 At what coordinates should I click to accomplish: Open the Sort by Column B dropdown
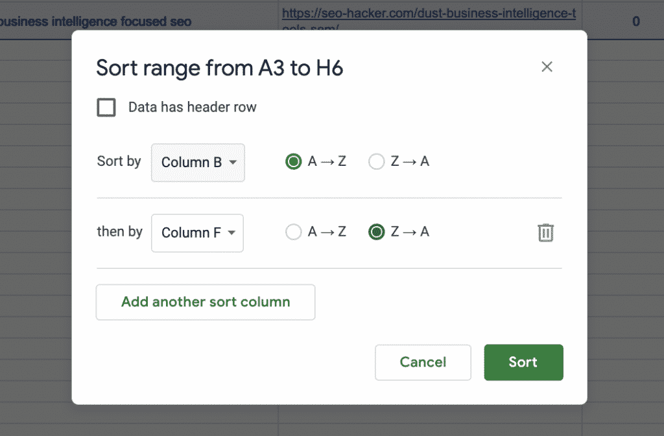tap(198, 163)
